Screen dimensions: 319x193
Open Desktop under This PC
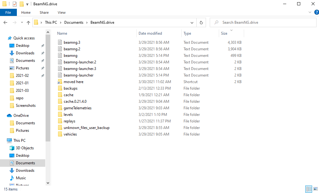coord(22,156)
